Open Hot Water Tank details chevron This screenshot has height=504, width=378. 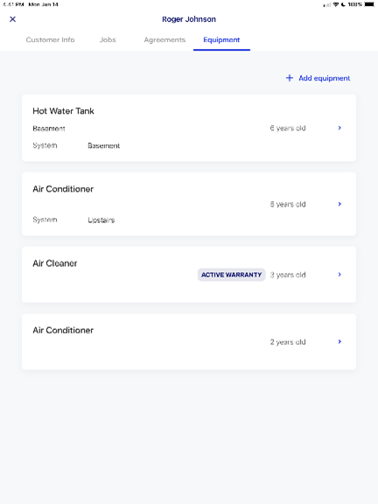339,128
